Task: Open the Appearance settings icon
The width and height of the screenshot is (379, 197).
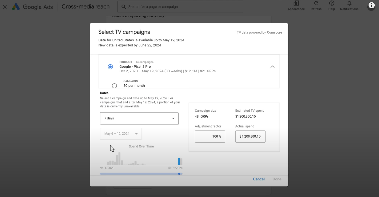Action: click(296, 3)
